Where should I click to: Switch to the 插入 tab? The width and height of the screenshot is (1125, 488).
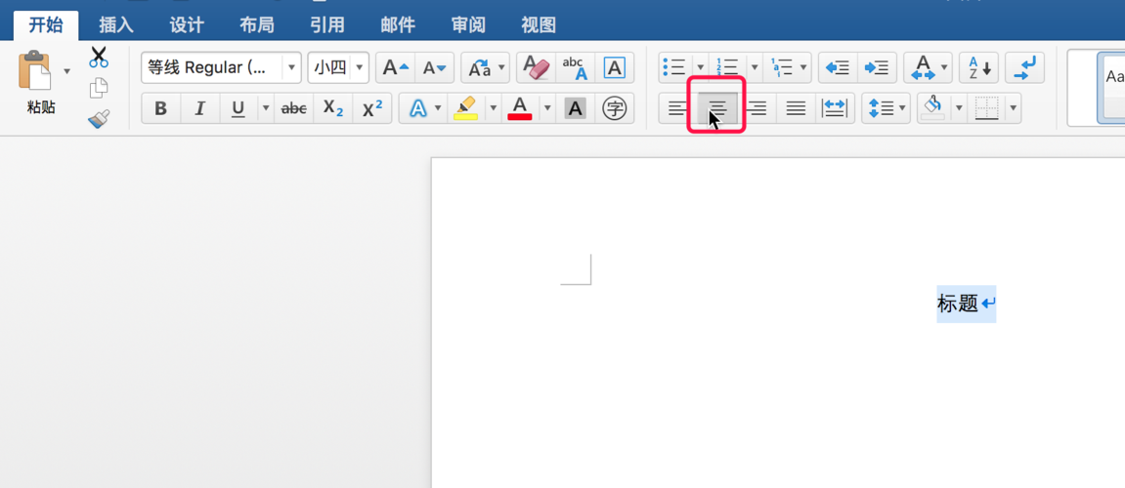tap(116, 25)
